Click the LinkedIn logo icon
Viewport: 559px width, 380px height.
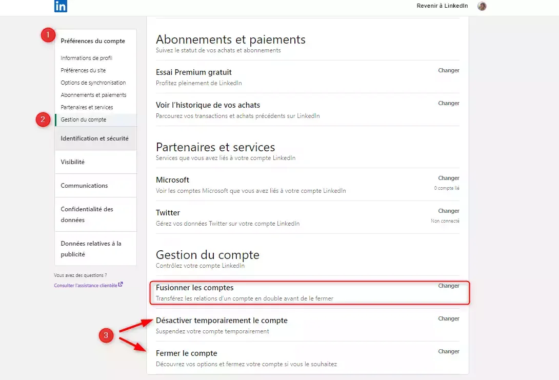(61, 6)
